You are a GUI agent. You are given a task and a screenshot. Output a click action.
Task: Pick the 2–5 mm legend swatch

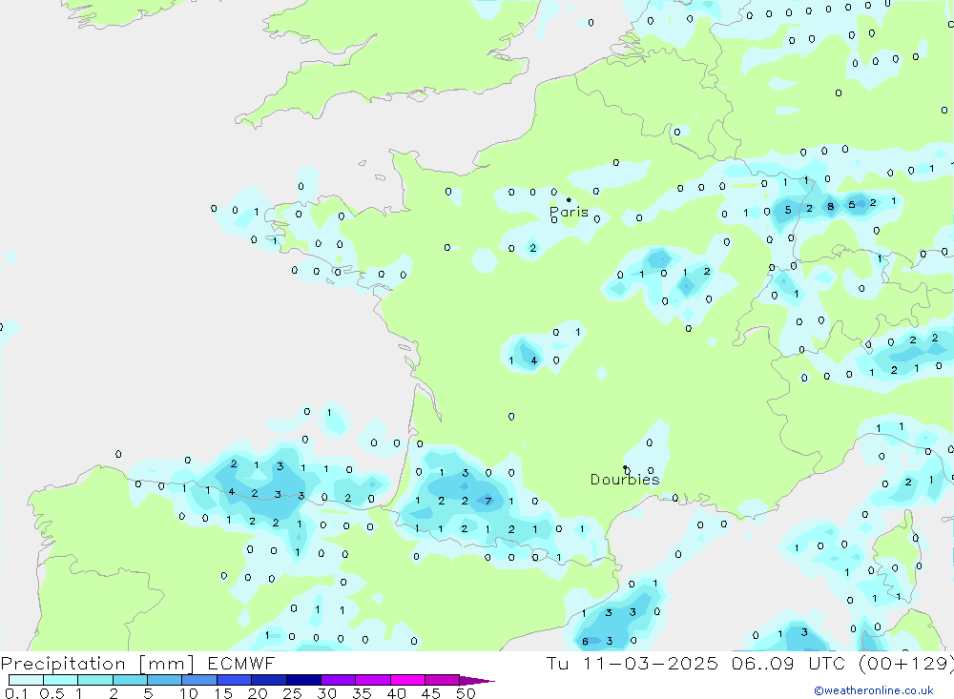[x=130, y=680]
